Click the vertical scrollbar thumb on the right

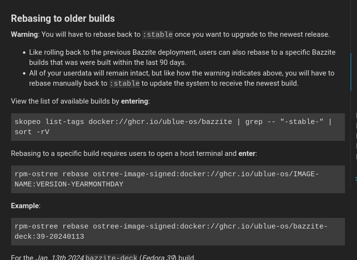pyautogui.click(x=351, y=72)
